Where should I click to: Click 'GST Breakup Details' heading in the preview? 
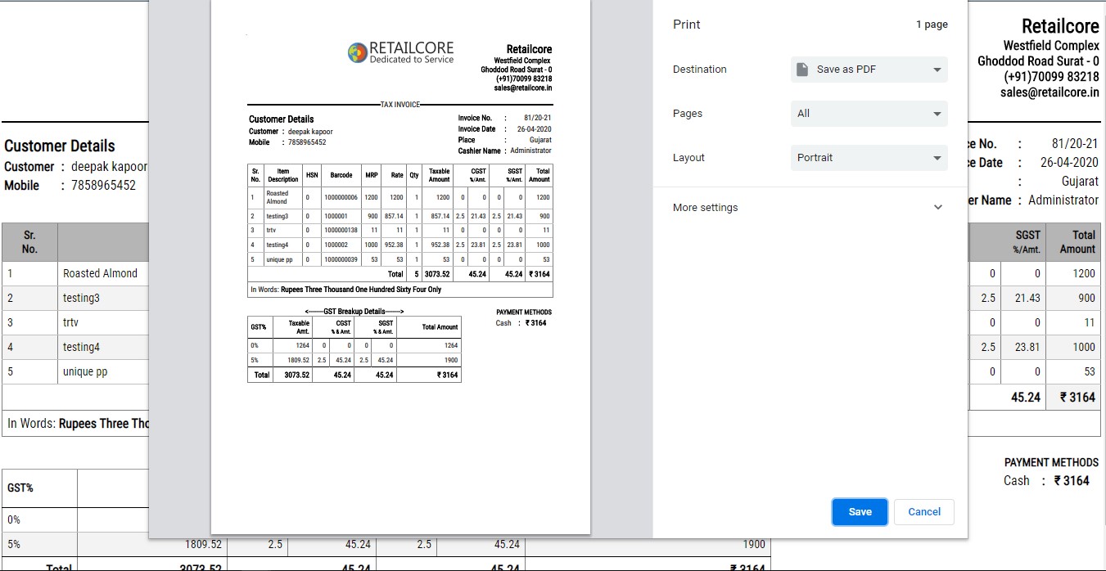pyautogui.click(x=354, y=312)
